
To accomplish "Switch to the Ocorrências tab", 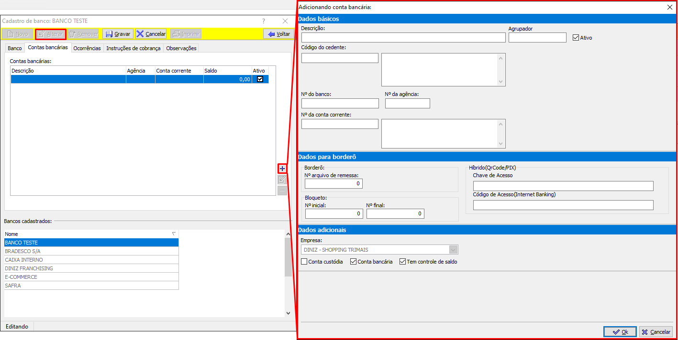I will coord(87,48).
